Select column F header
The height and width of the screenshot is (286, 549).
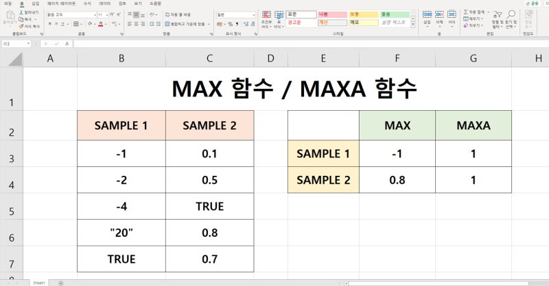[397, 58]
